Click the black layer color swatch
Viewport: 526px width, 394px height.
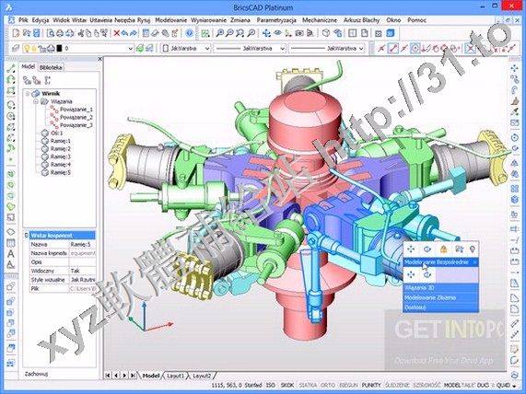[x=59, y=48]
